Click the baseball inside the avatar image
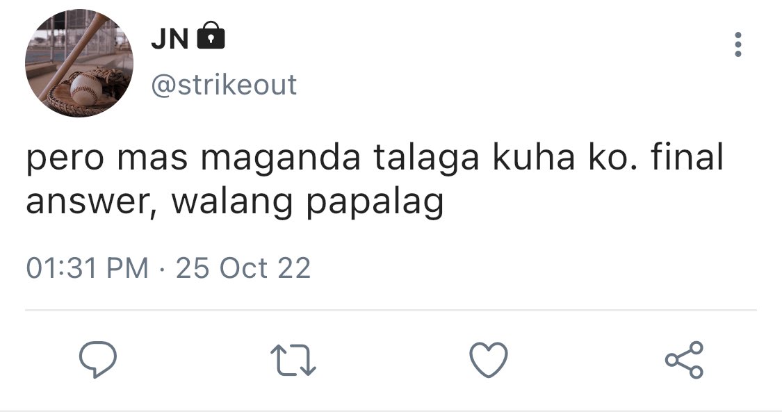The image size is (782, 412). pos(85,89)
